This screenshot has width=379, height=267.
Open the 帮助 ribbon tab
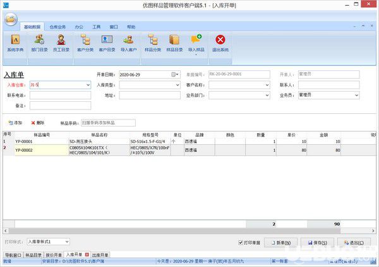coord(131,27)
